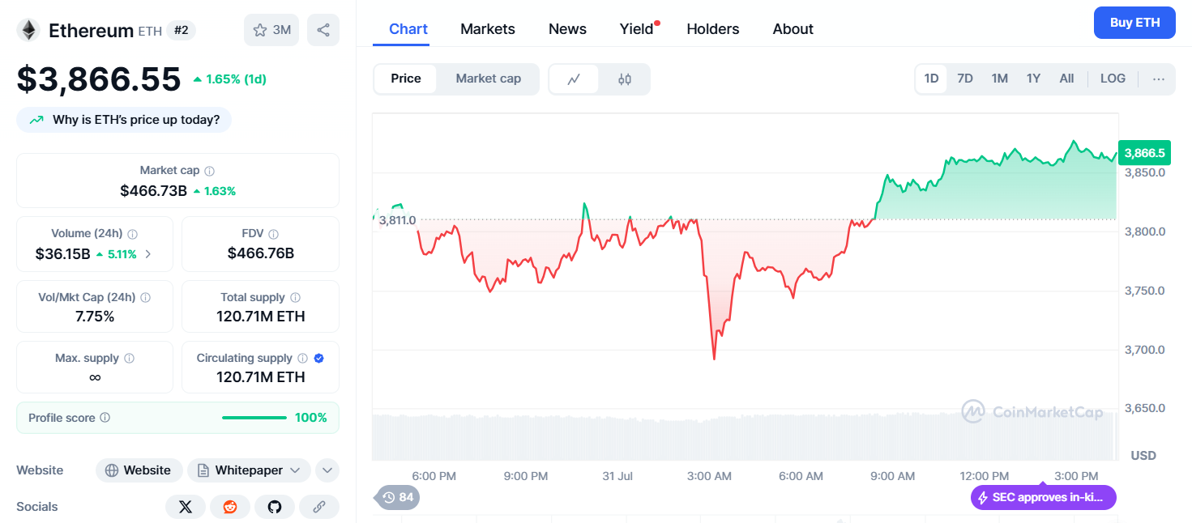Click 'Why is ETH's price up today?'

(x=124, y=120)
